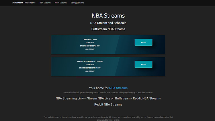Click NBA Streams tag under Nuggets card
215x121 pixels.
(x=90, y=71)
